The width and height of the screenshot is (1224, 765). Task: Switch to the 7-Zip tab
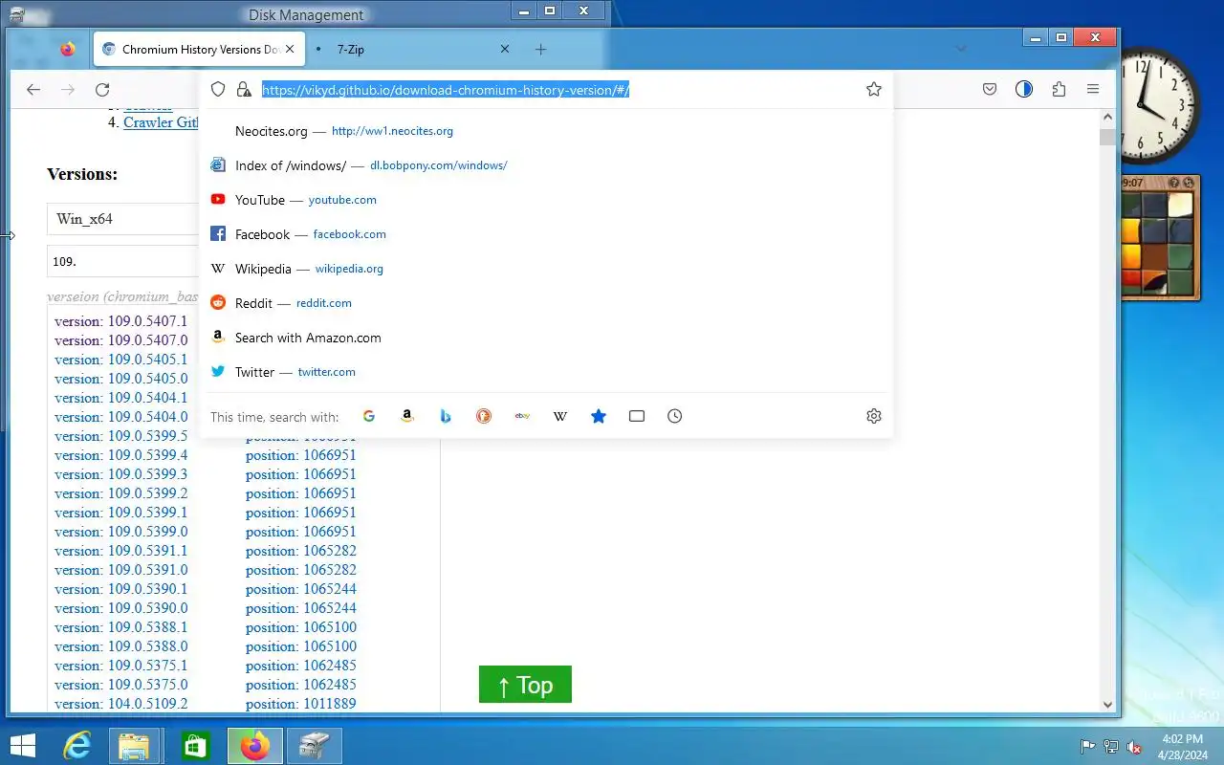coord(413,49)
